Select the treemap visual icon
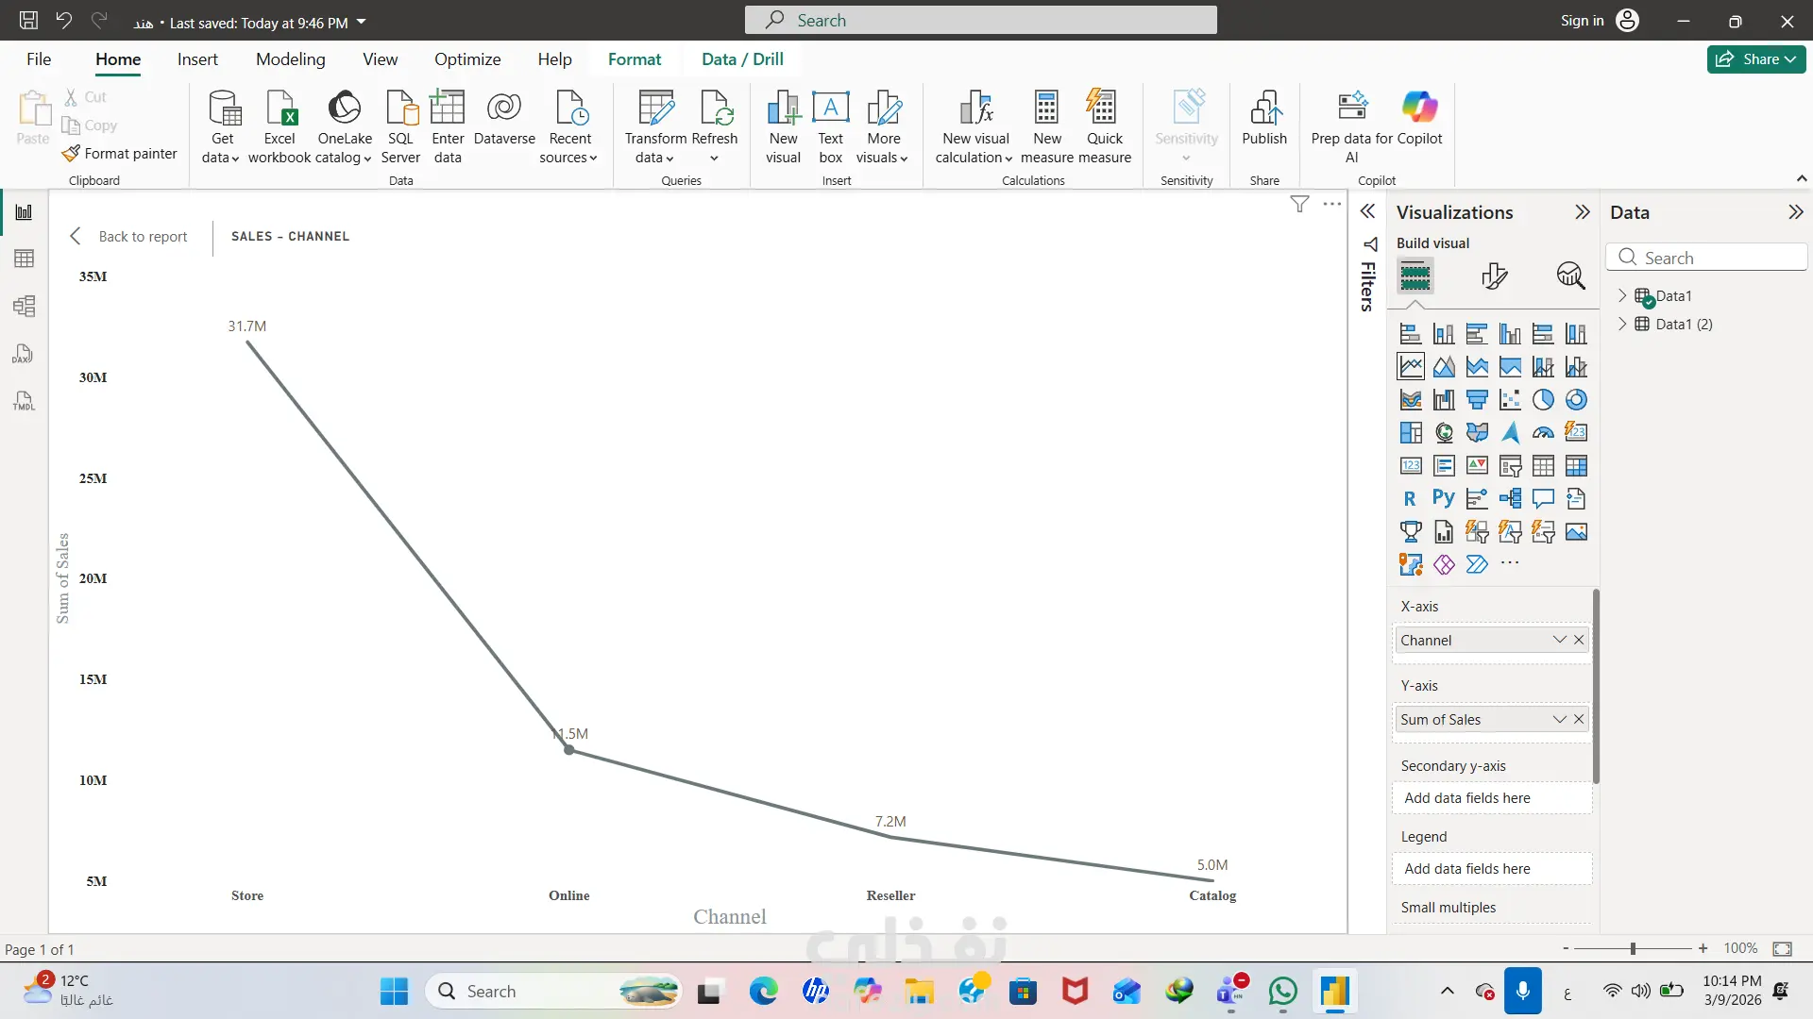Viewport: 1813px width, 1019px height. (1411, 433)
